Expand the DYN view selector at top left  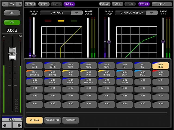point(12,4)
